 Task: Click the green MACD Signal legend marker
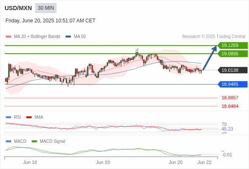tap(34, 142)
